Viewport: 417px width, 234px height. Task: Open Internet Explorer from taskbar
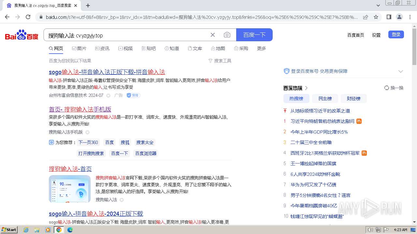pyautogui.click(x=26, y=230)
